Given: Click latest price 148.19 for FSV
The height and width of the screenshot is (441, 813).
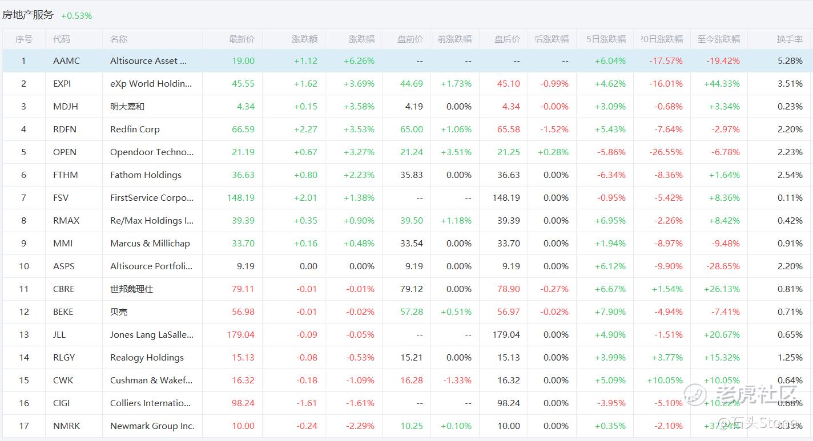Looking at the screenshot, I should [x=241, y=198].
